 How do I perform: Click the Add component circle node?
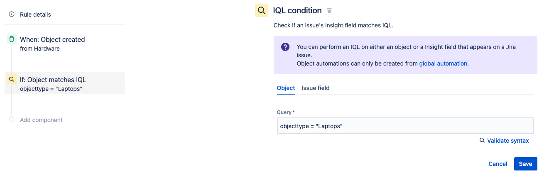12,120
